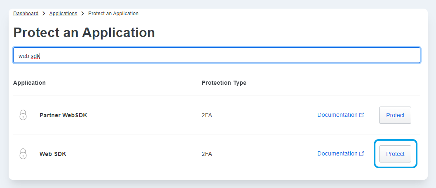Open Documentation link for Partner WebSDK

337,115
